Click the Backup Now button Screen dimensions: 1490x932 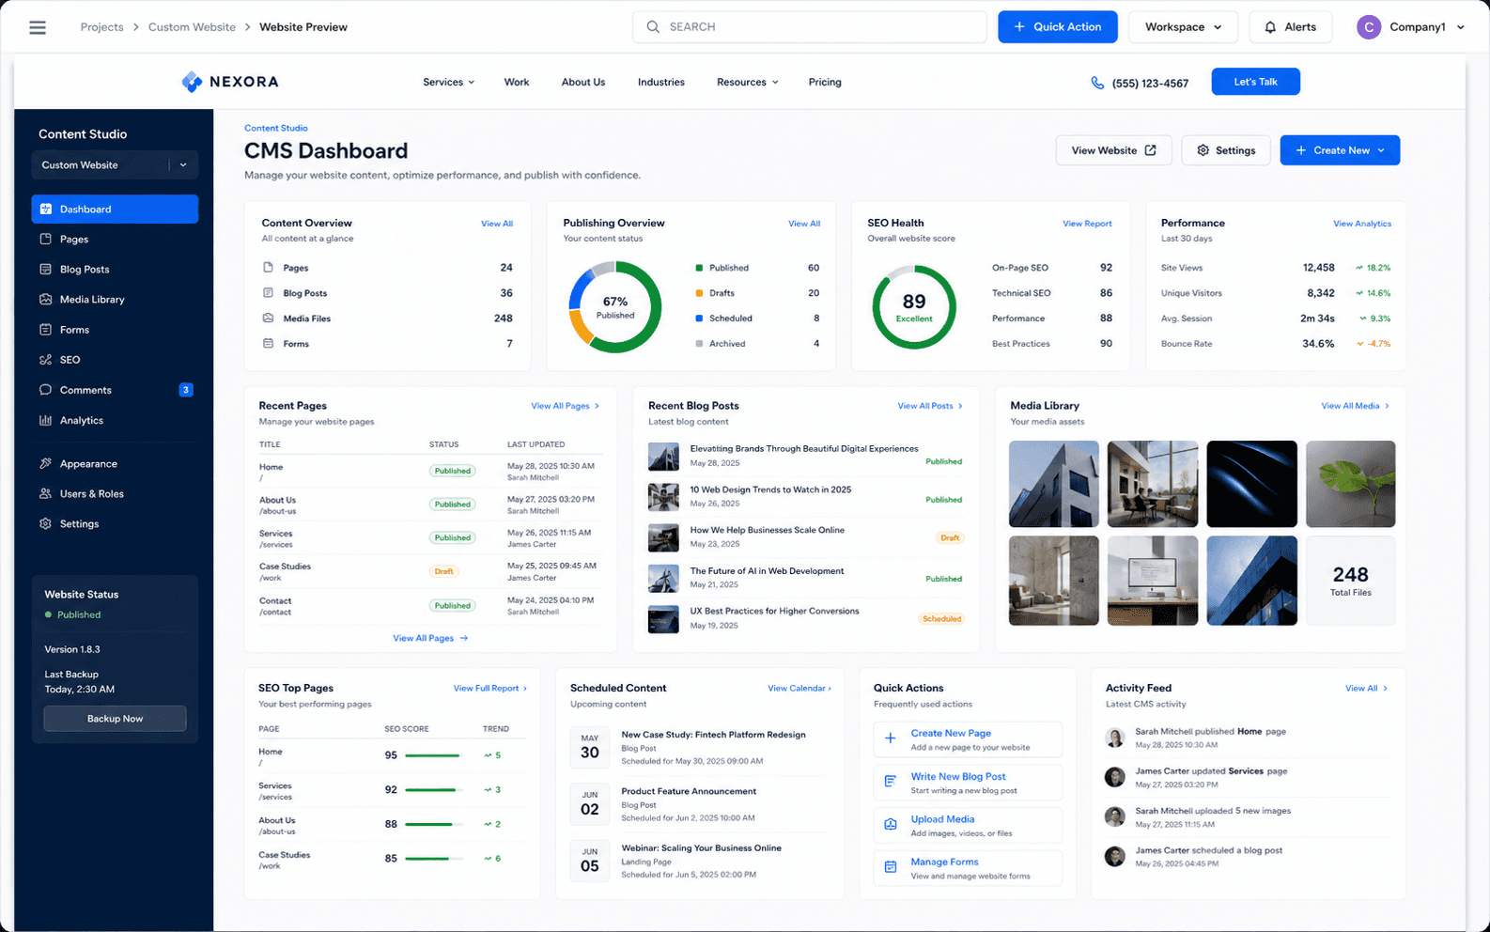tap(115, 719)
